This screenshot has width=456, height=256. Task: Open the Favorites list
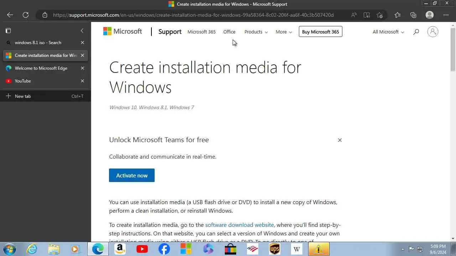[x=398, y=15]
